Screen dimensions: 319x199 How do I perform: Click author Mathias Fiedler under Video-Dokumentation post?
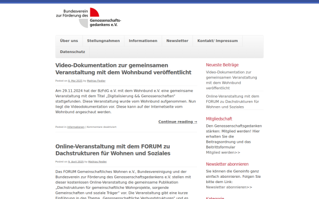(x=96, y=81)
